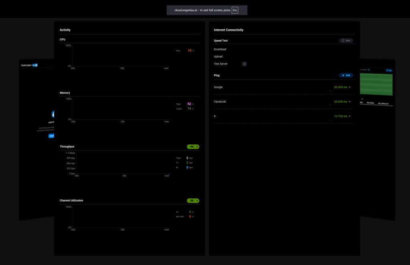The width and height of the screenshot is (410, 265).
Task: Remove the Facebook ping entry
Action: coord(350,102)
